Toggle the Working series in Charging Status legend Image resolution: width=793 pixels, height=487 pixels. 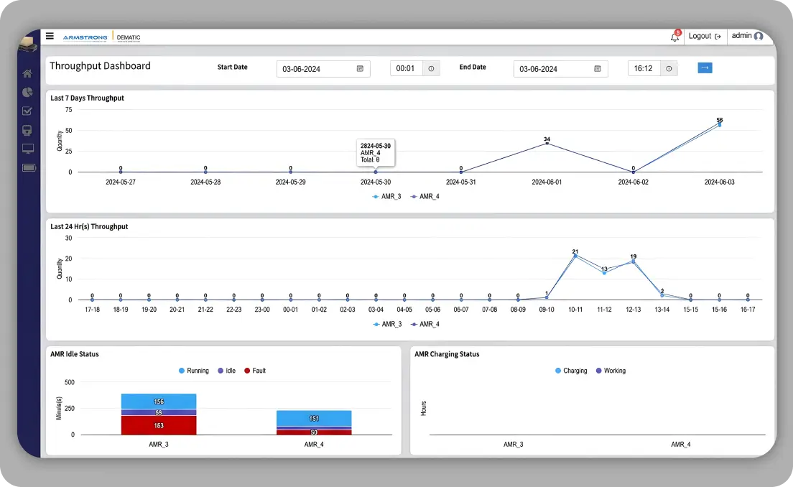pyautogui.click(x=611, y=371)
